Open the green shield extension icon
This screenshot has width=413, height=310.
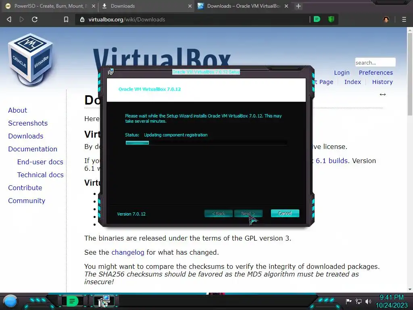coord(331,19)
